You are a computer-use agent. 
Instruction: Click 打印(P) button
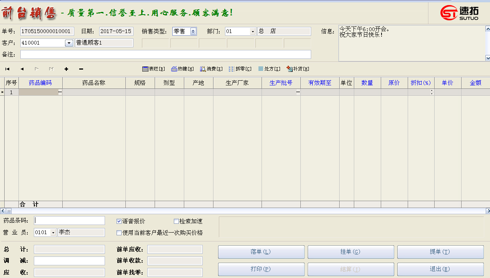261,269
